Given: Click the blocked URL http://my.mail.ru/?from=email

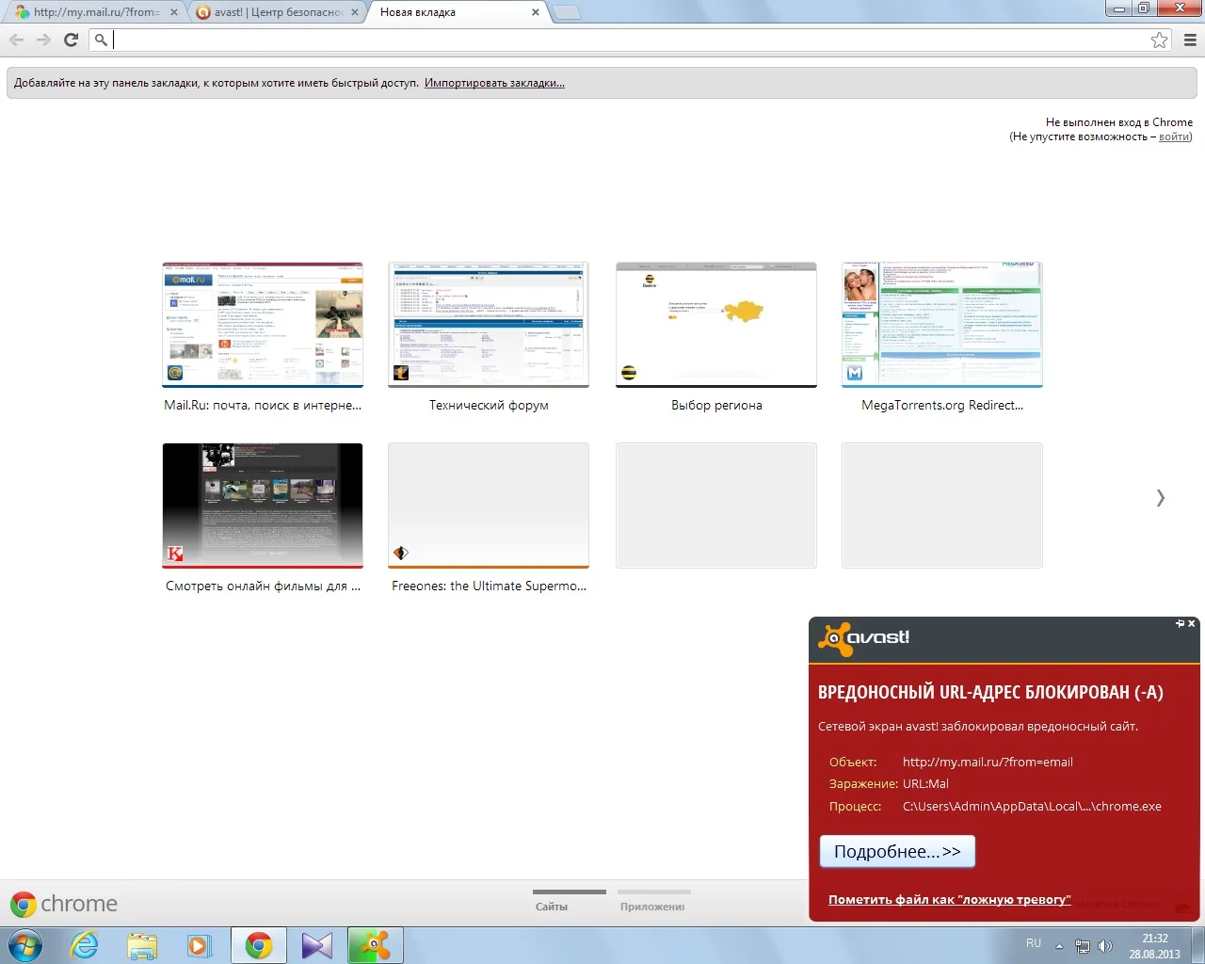Looking at the screenshot, I should [x=988, y=763].
